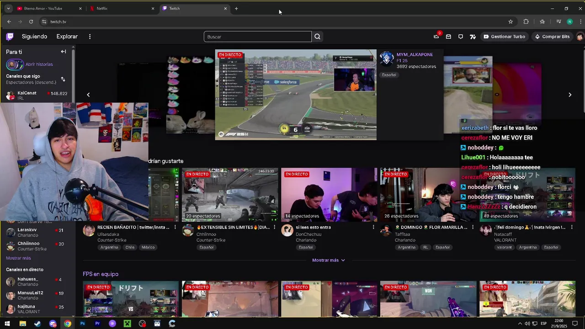This screenshot has width=585, height=329.
Task: Click the Buscar search field
Action: [x=258, y=37]
